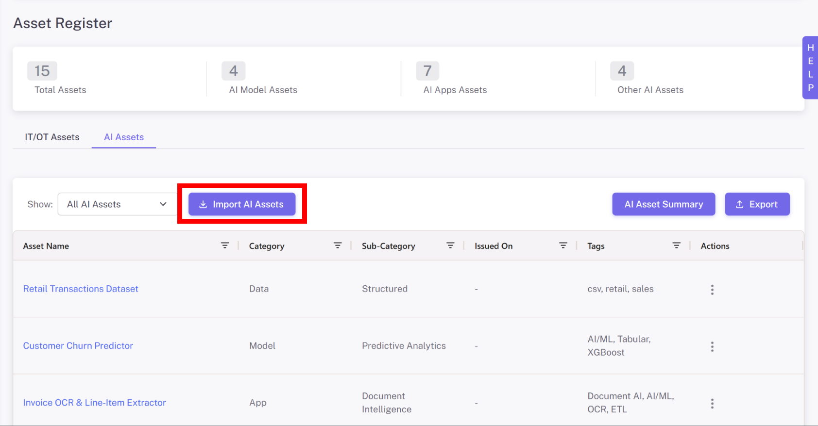818x426 pixels.
Task: Expand the All AI Assets dropdown
Action: coord(117,204)
